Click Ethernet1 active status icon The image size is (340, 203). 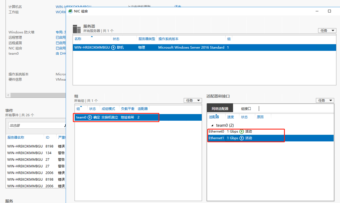tap(242, 138)
